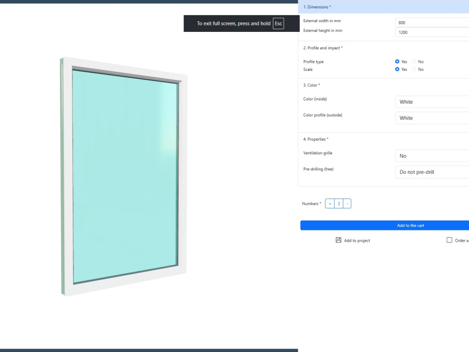Select No for Profile type
The height and width of the screenshot is (352, 469).
point(414,61)
